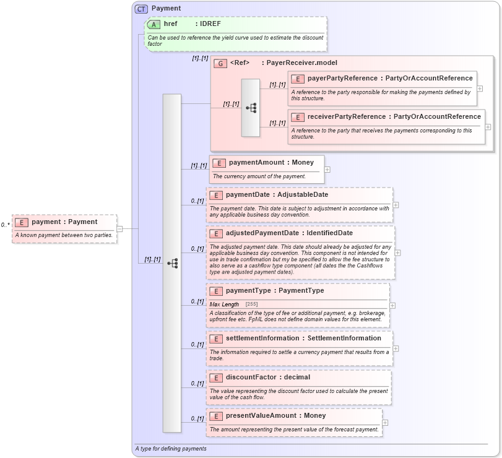
Task: Click the sequence compositor icon inside PayerReceiver.model
Action: (251, 108)
